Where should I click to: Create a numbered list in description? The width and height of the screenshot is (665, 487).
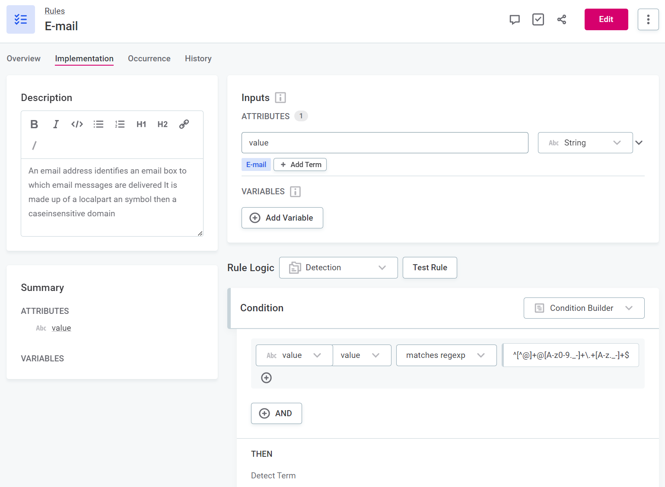(x=120, y=124)
